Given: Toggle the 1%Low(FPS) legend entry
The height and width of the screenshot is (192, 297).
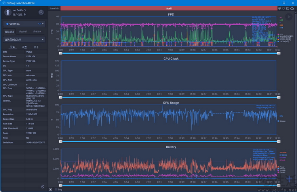Looking at the screenshot, I should click(283, 41).
